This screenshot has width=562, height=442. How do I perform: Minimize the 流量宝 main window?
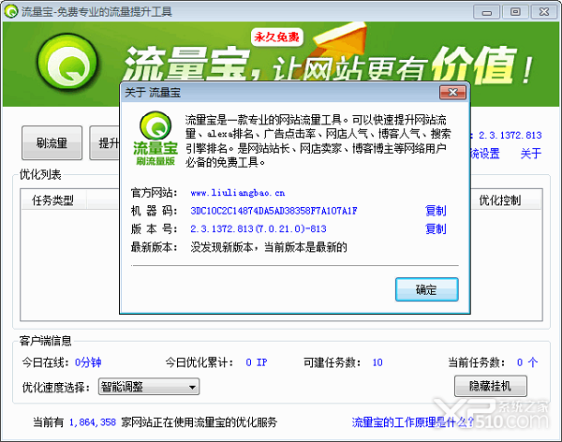(486, 12)
